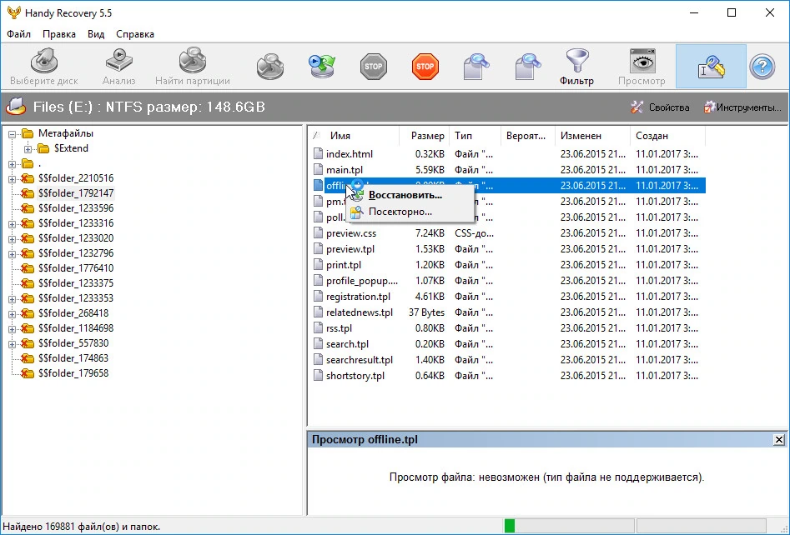Click the Свойства button
The width and height of the screenshot is (790, 535).
[660, 107]
